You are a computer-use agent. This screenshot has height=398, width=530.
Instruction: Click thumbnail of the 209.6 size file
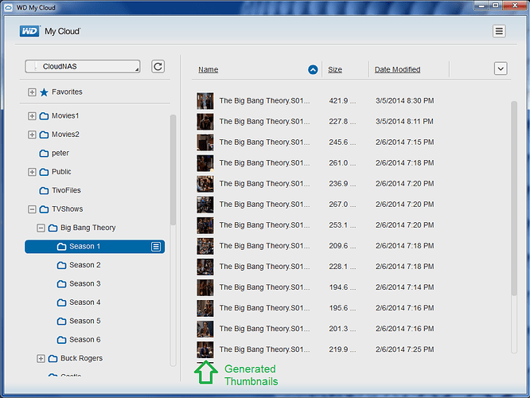205,246
